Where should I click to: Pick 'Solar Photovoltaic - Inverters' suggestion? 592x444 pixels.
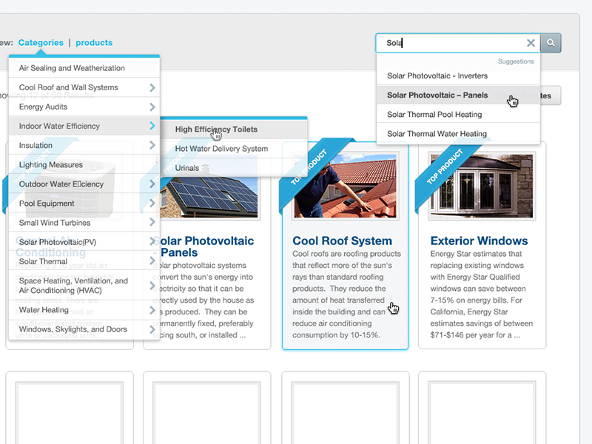coord(437,76)
